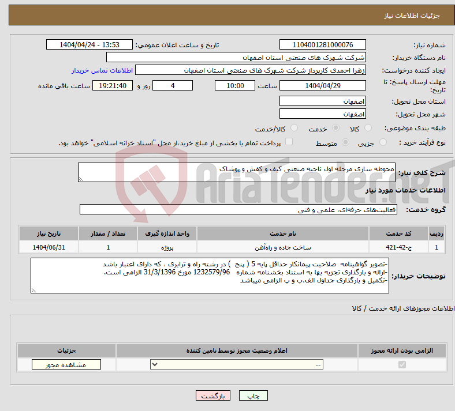Toggle the mandatory permit checkbox
Screen dimensions: 455x411
pos(402,364)
